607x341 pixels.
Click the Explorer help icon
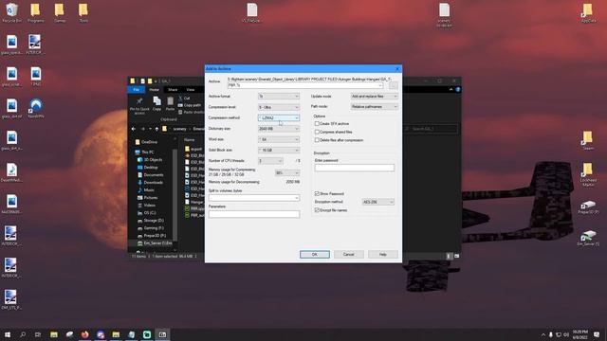point(458,90)
